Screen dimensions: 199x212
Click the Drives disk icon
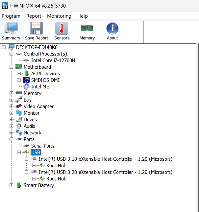point(19,120)
